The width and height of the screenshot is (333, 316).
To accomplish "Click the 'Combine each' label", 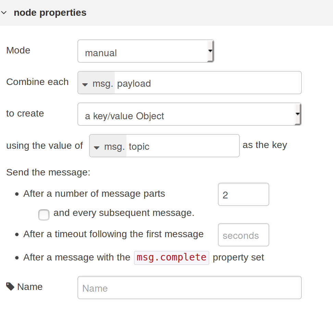I will [x=37, y=82].
